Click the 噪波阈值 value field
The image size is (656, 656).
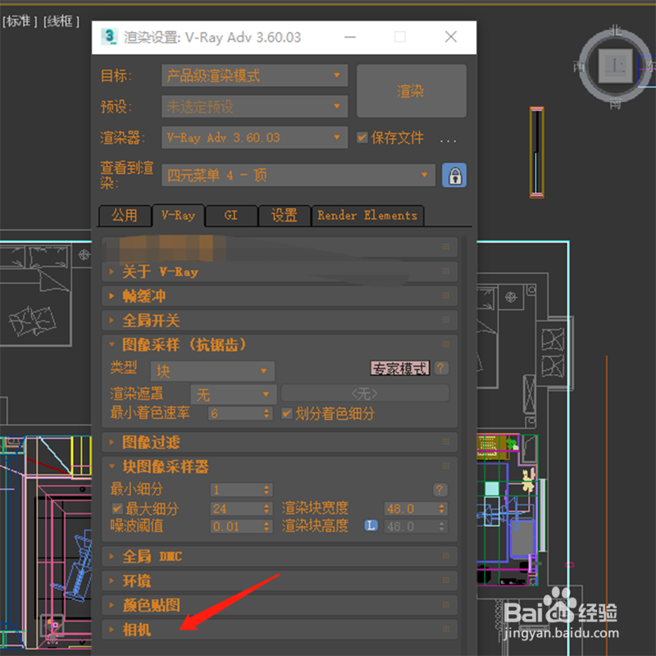tap(235, 526)
